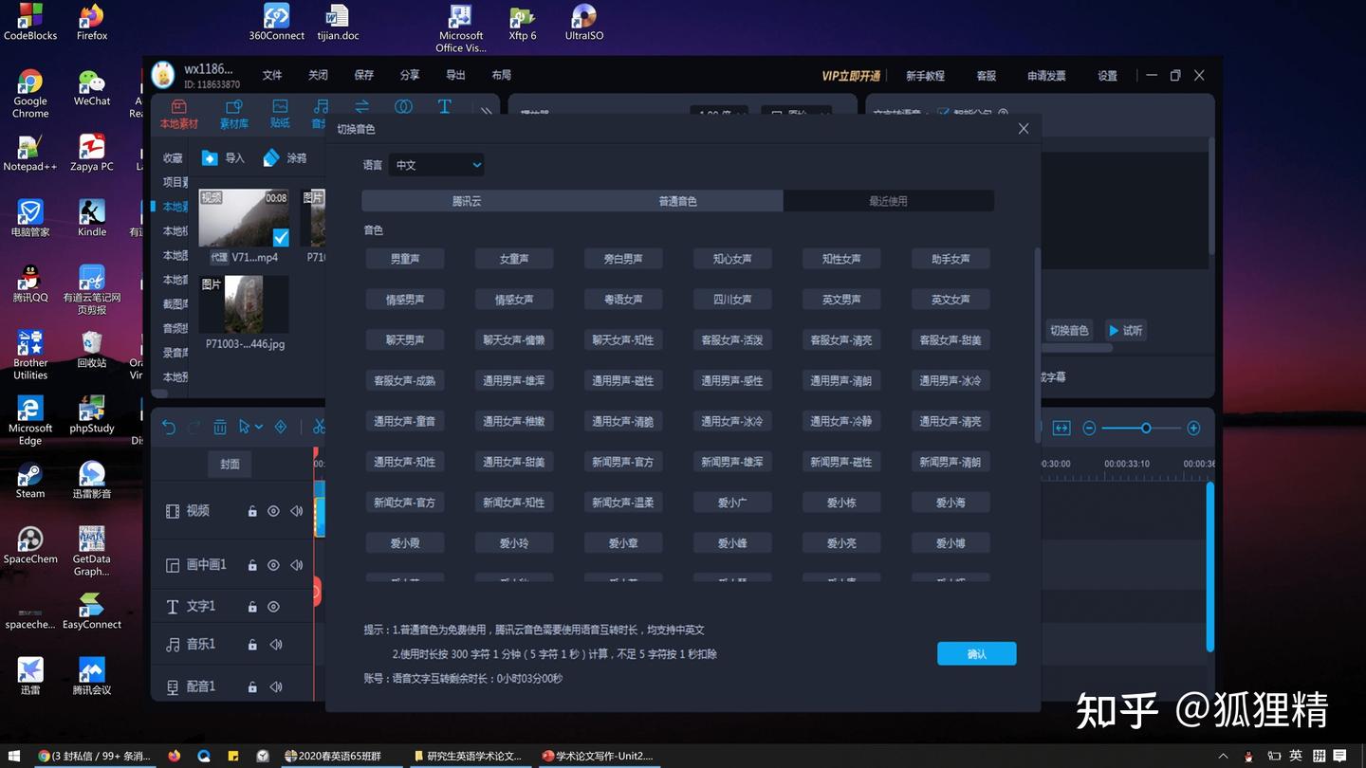Image resolution: width=1366 pixels, height=768 pixels.
Task: Open the UltraISO desktop shortcut
Action: pos(584,23)
